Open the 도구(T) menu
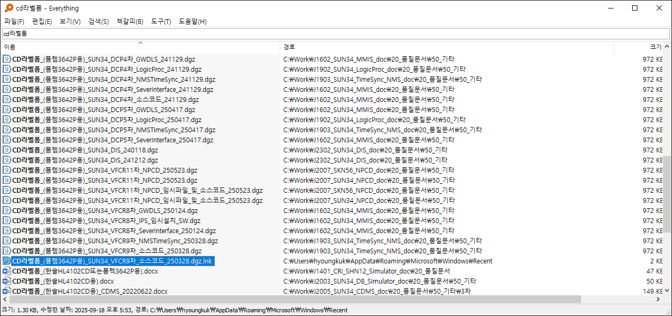 pyautogui.click(x=161, y=21)
